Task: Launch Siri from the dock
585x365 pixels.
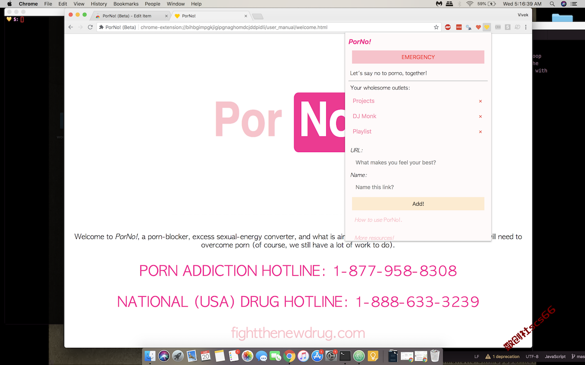Action: pyautogui.click(x=164, y=356)
